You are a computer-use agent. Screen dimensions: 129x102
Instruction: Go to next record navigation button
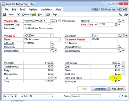[12, 96]
